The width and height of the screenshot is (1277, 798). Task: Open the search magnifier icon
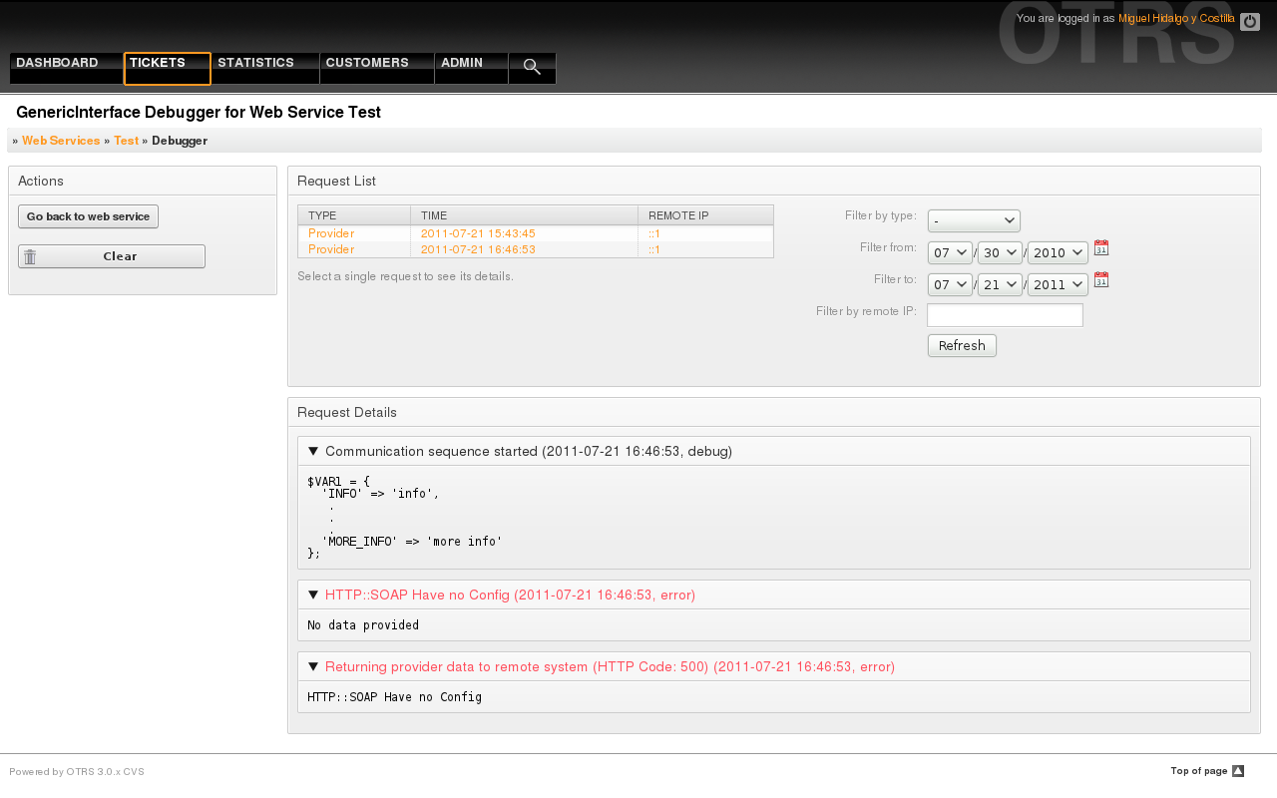pyautogui.click(x=532, y=67)
